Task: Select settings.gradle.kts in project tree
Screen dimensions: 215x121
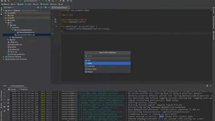Action: [x=17, y=54]
